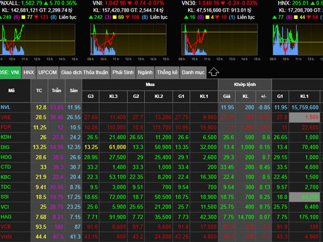
Task: Click the NVL stock symbol
Action: pos(5,107)
